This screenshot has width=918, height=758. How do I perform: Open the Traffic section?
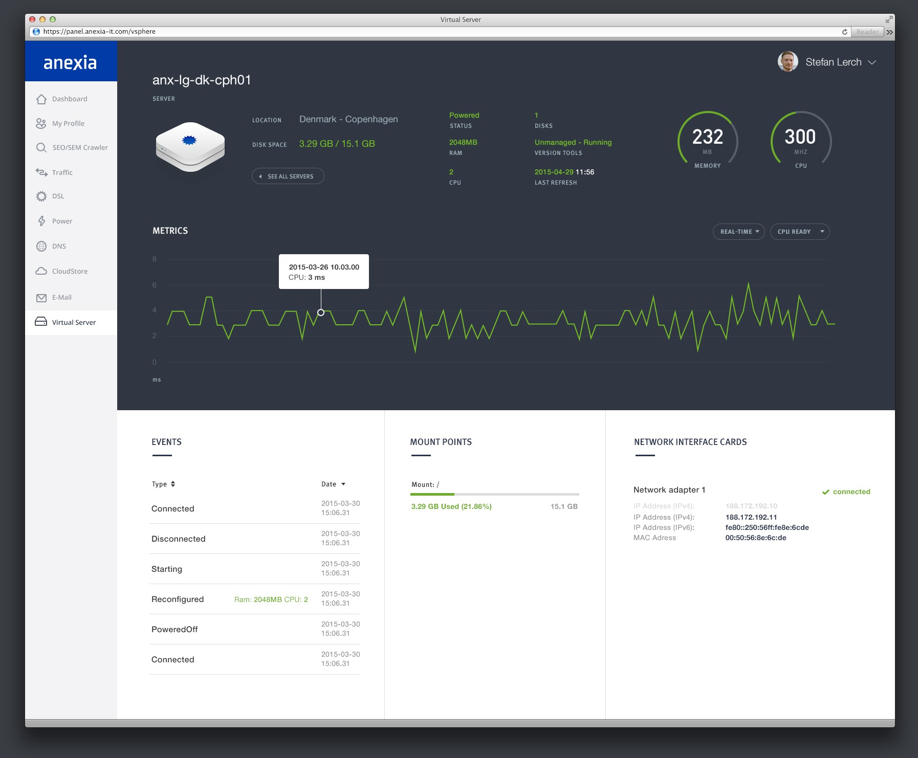coord(71,172)
